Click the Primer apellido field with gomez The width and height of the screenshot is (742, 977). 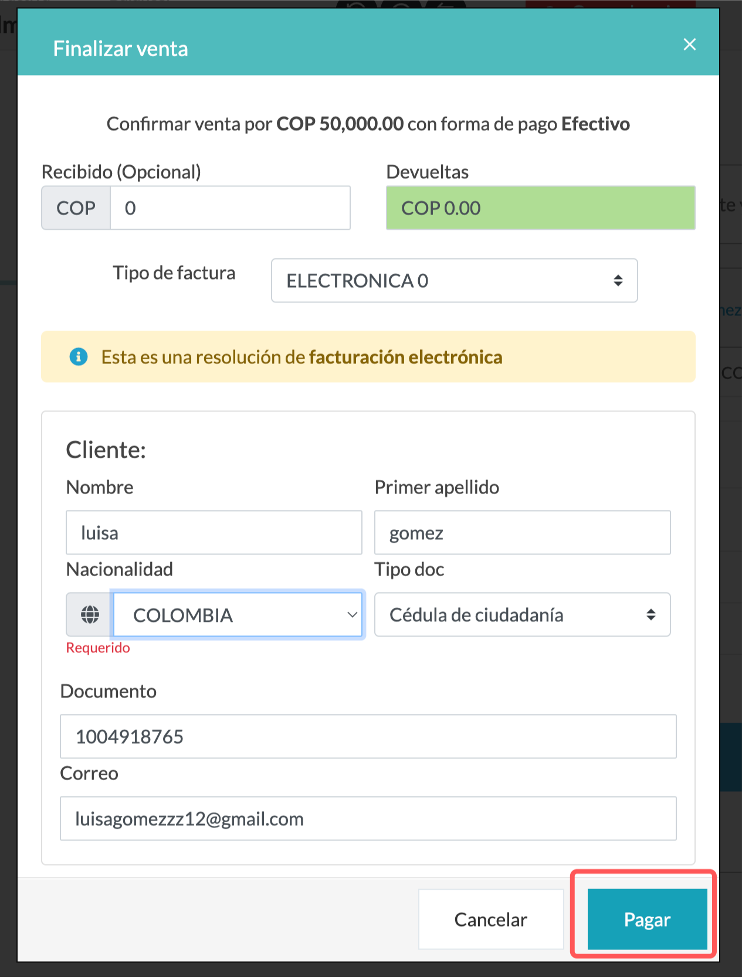pos(522,532)
